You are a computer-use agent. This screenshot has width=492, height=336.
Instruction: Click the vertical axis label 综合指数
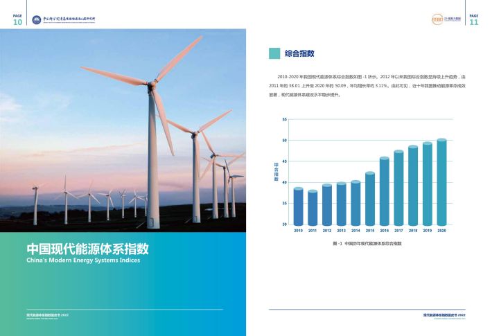point(275,172)
